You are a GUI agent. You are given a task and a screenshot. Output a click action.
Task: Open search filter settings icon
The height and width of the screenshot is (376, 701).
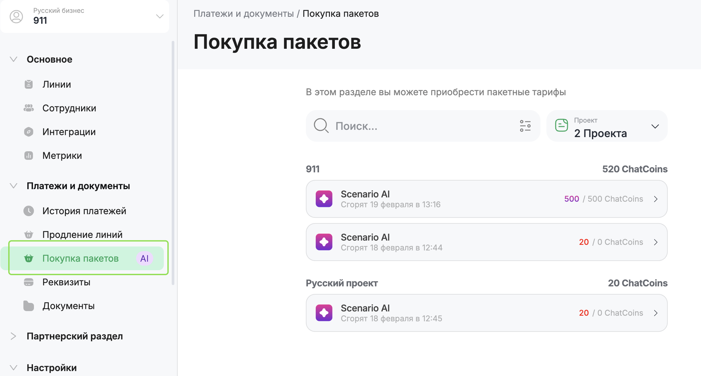[x=525, y=126]
